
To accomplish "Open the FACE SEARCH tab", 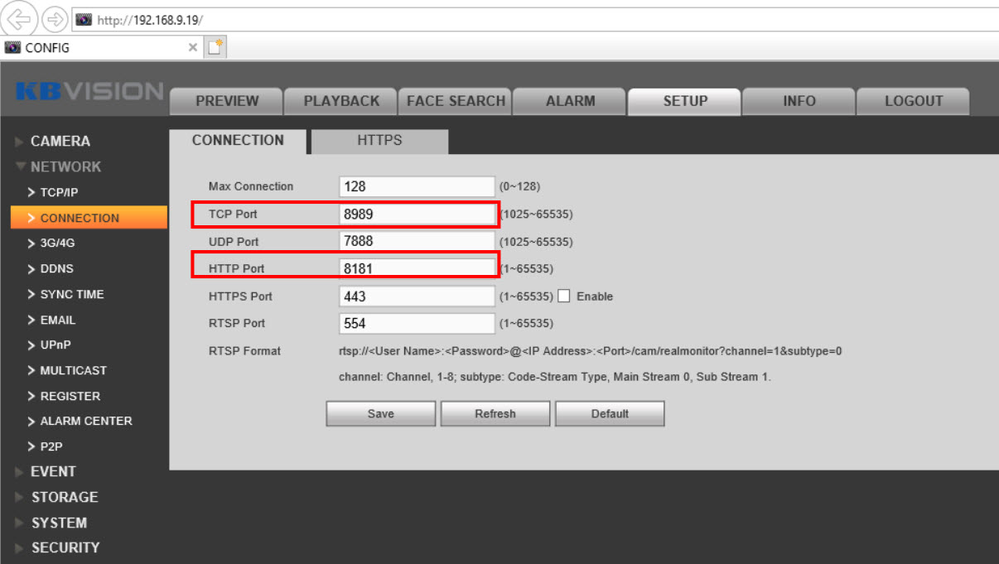I will pyautogui.click(x=456, y=101).
